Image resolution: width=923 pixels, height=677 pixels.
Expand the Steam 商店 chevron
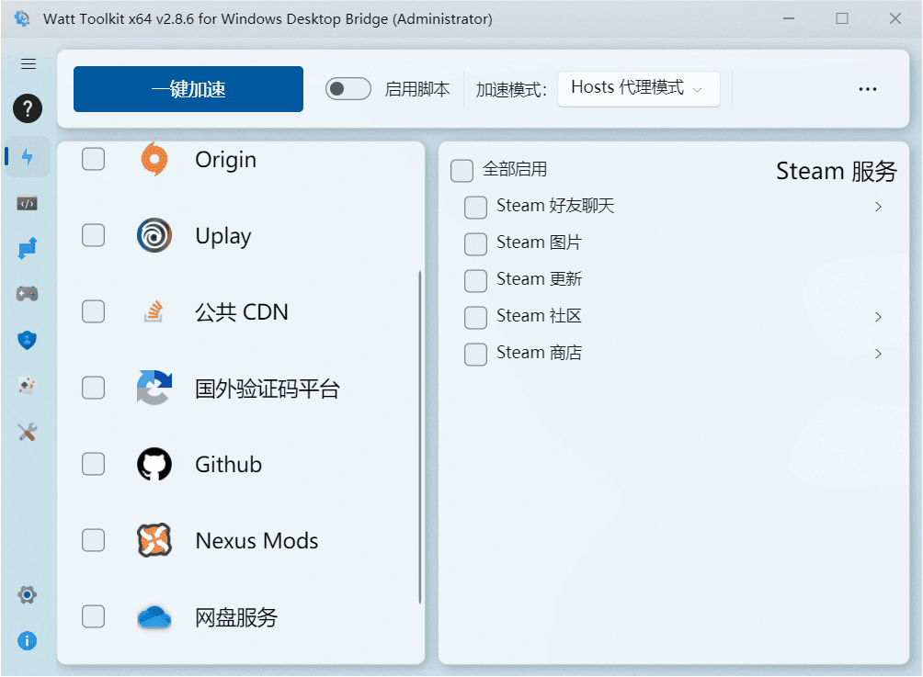[878, 354]
